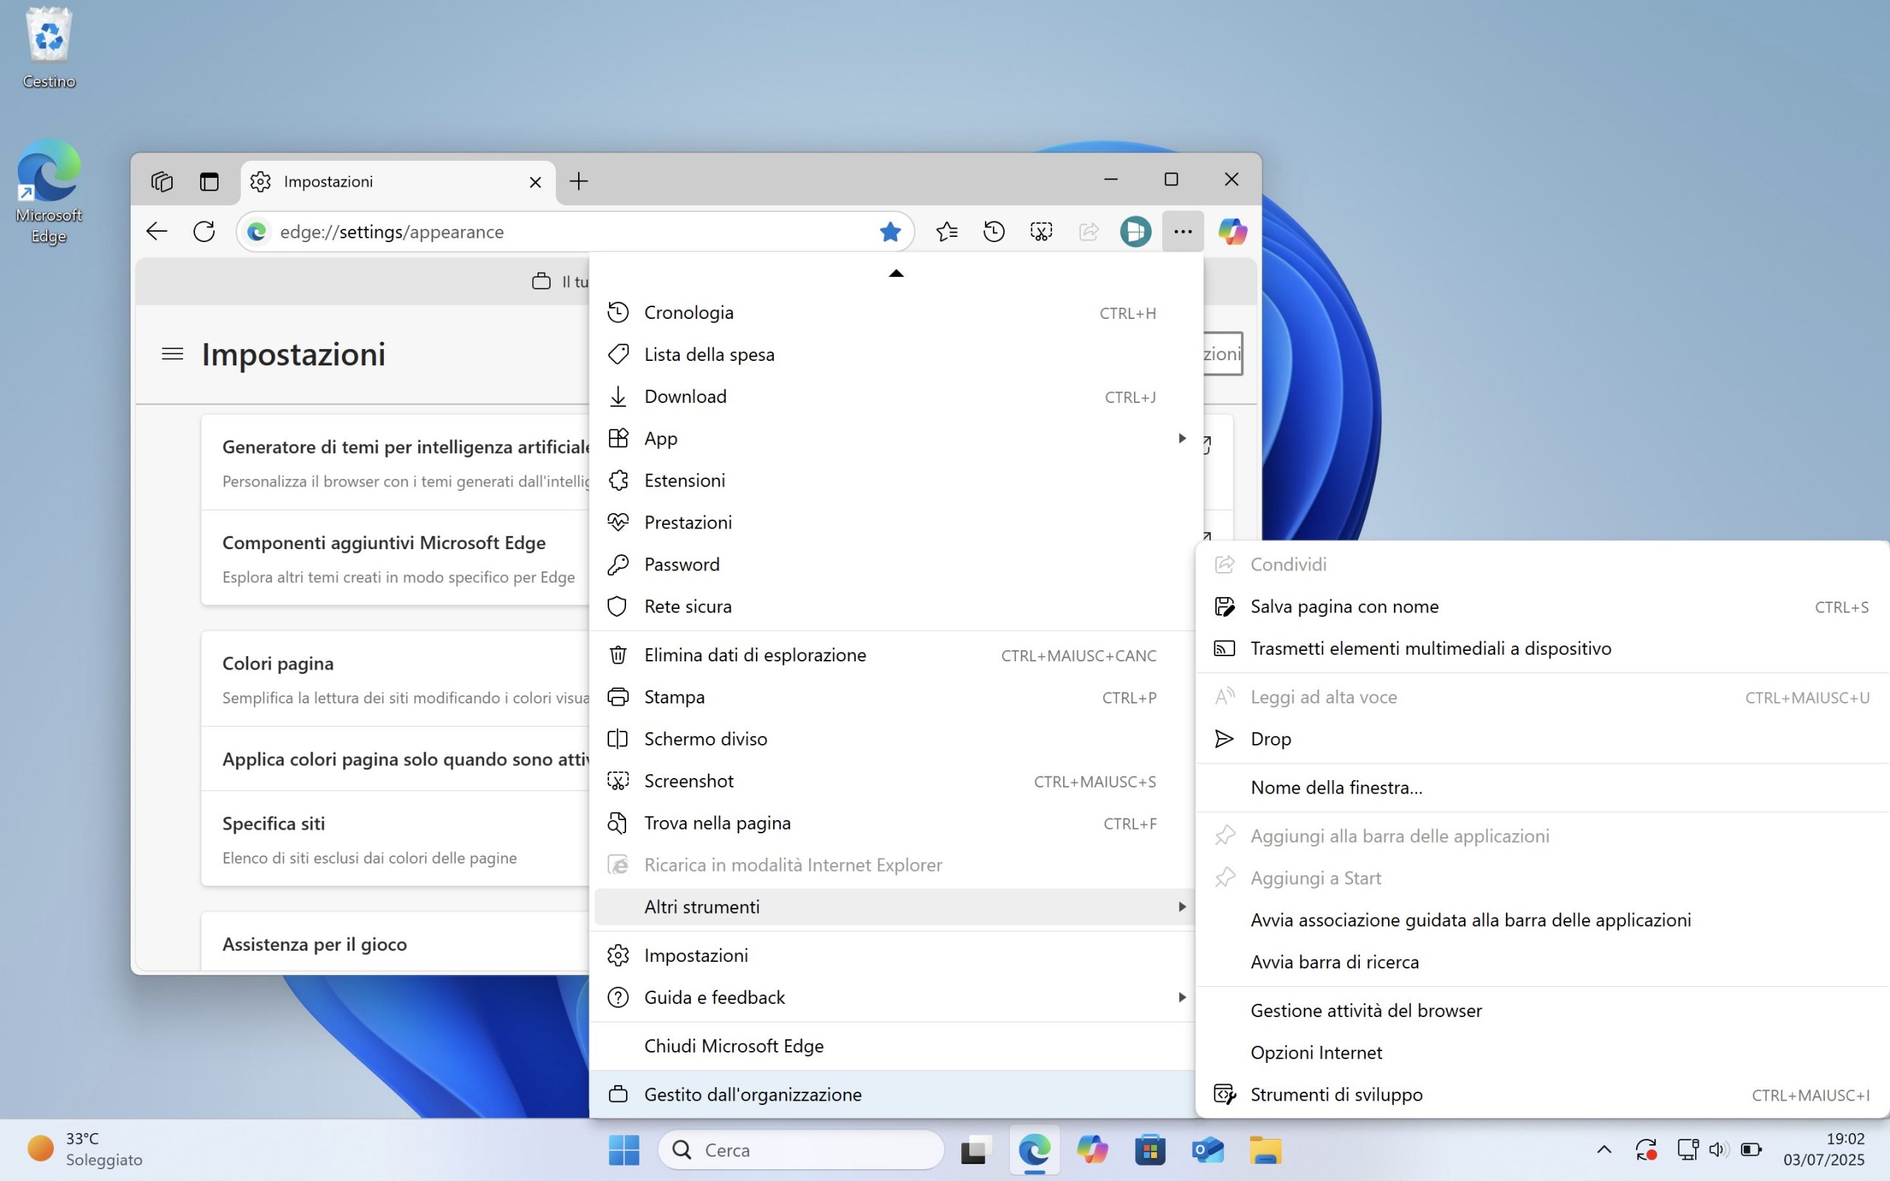Open Microsoft Store on taskbar

click(x=1150, y=1150)
